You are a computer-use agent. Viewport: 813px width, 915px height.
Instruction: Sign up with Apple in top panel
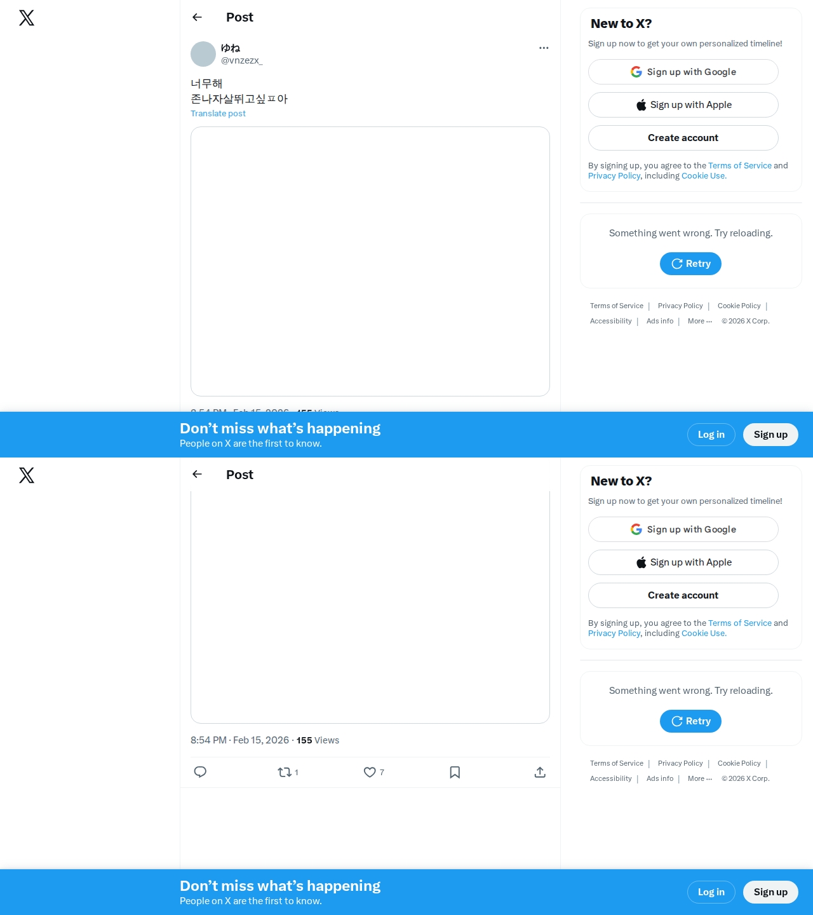coord(683,105)
